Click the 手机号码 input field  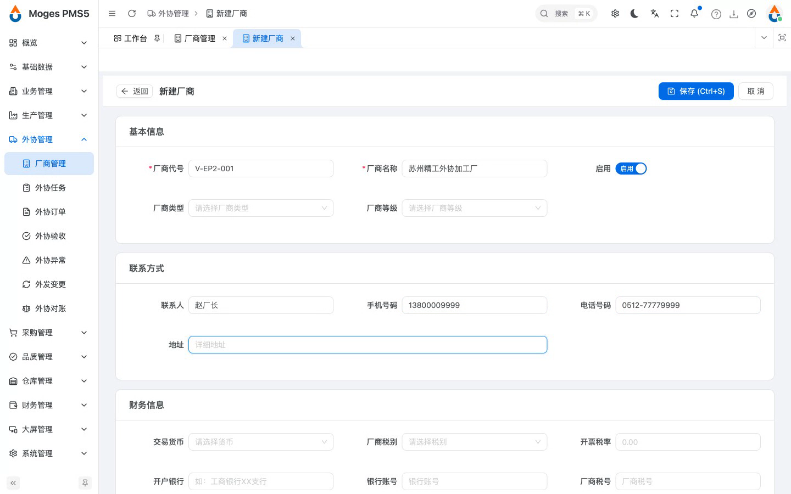pyautogui.click(x=475, y=305)
